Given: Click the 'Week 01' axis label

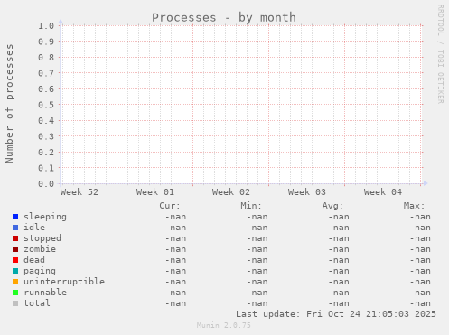Looking at the screenshot, I should click(x=155, y=192).
